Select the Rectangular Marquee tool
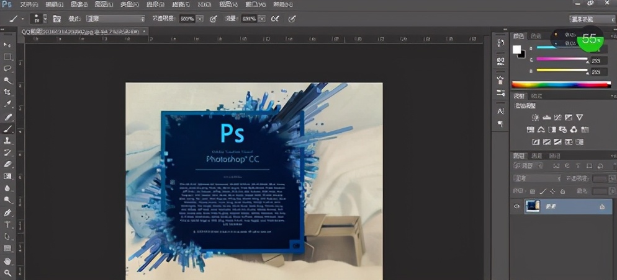Screen dimensions: 617x280 [x=7, y=57]
